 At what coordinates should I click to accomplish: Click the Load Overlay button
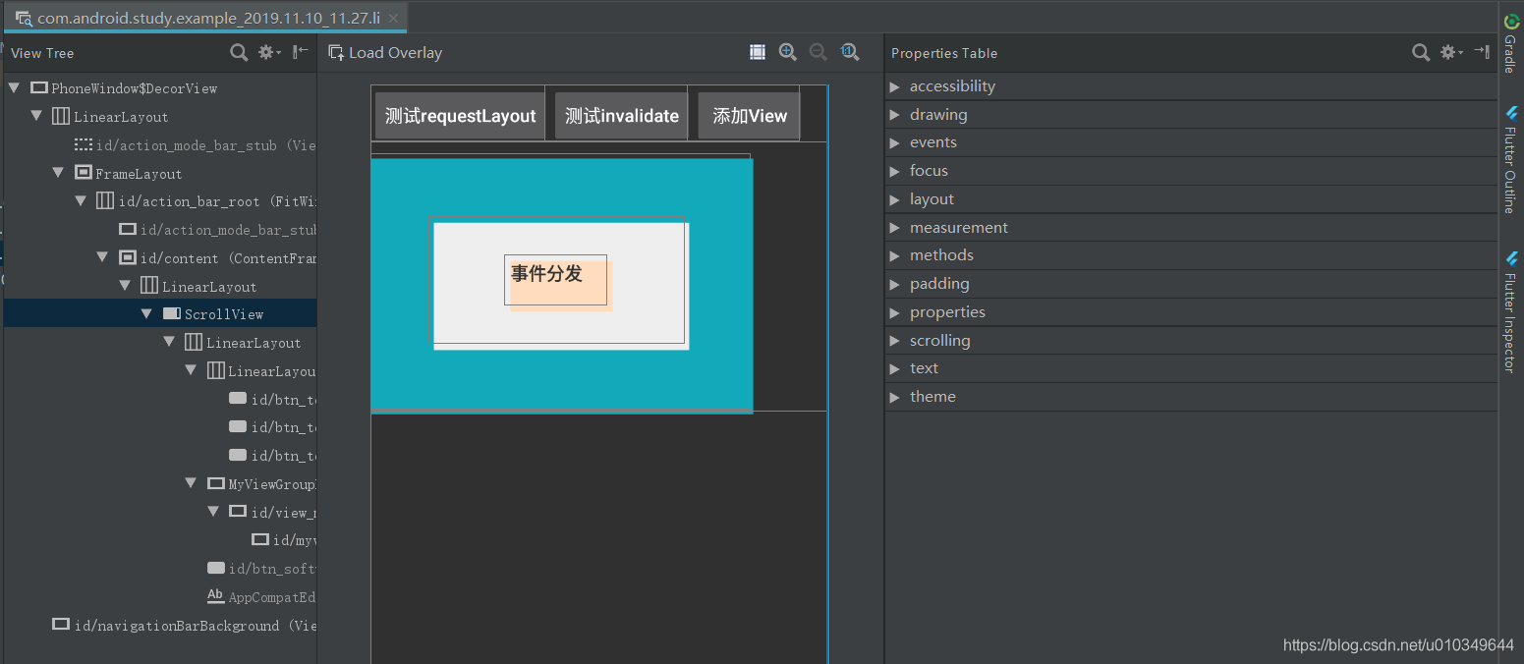385,53
